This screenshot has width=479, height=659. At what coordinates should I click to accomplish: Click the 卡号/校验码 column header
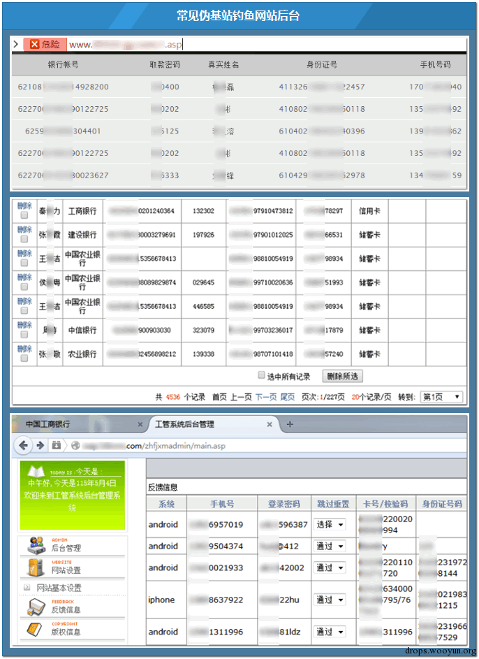(x=386, y=504)
